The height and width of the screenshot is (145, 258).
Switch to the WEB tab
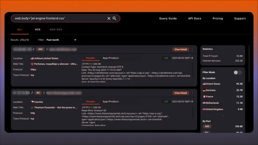click(x=38, y=30)
